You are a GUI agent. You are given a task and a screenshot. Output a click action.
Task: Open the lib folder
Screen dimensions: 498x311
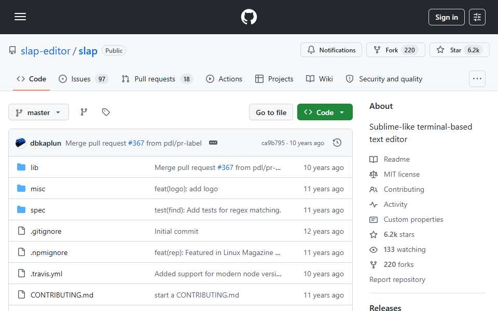34,167
